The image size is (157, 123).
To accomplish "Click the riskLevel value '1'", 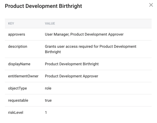I will 46,112.
